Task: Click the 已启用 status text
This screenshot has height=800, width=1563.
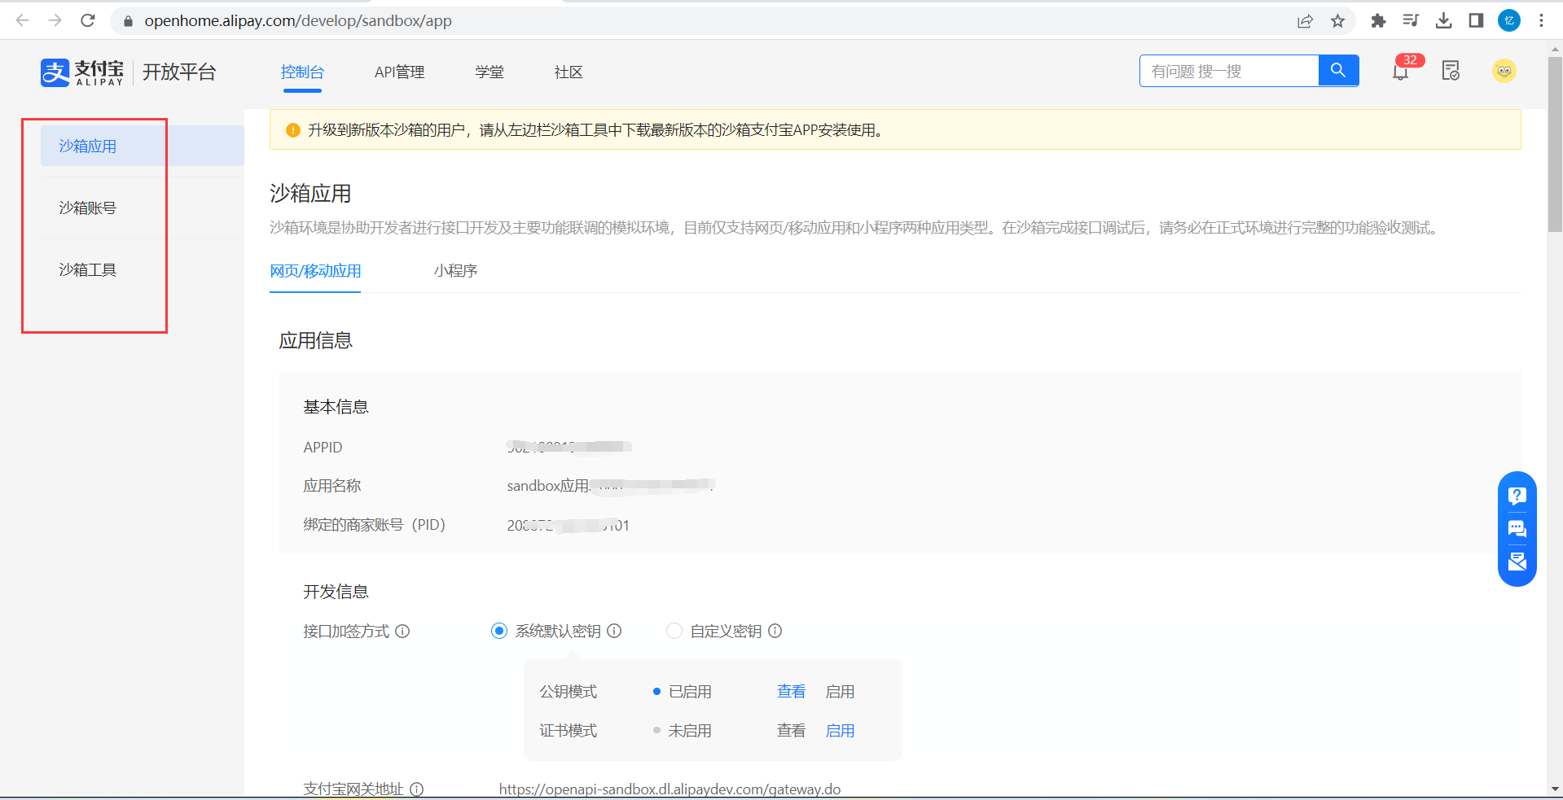Action: (x=690, y=691)
